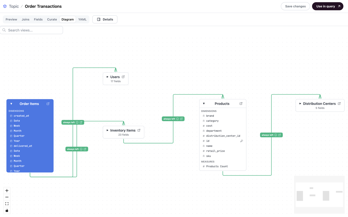Zoom out of the diagram with minus icon
348x217 pixels.
pyautogui.click(x=7, y=197)
